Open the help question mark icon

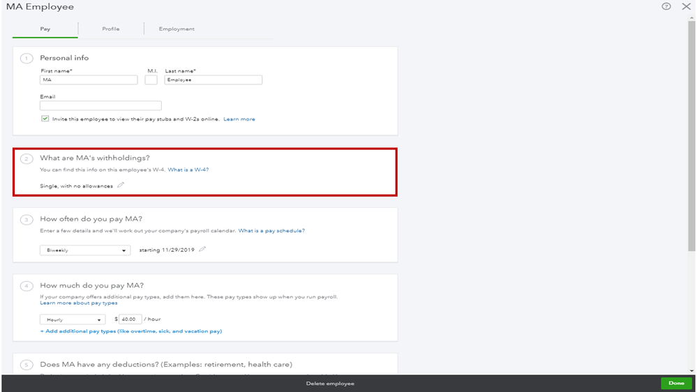666,6
